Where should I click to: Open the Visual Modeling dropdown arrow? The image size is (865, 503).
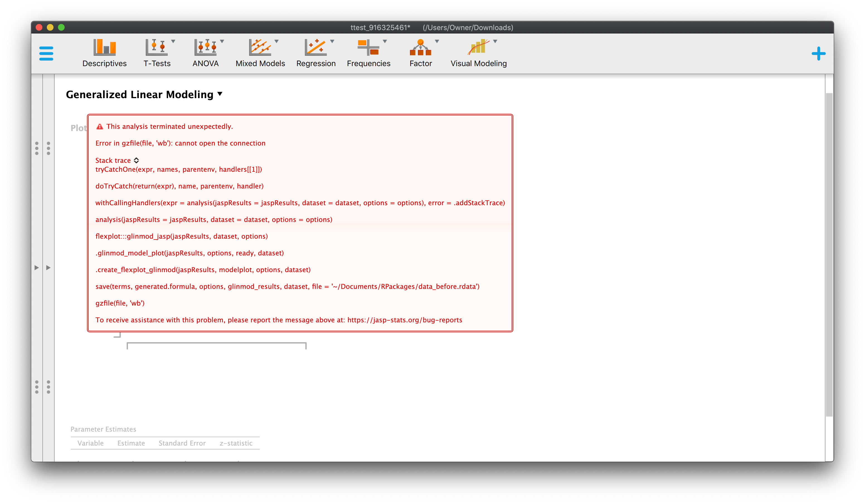point(495,41)
